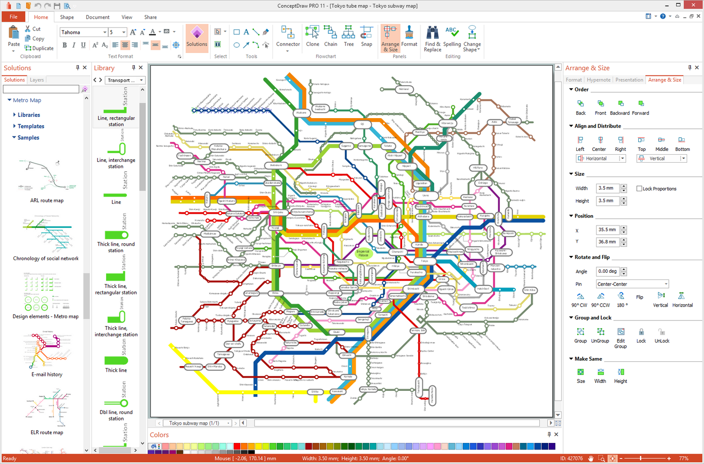Click the Snap tool icon
Screen dimensions: 704x464
[x=367, y=37]
